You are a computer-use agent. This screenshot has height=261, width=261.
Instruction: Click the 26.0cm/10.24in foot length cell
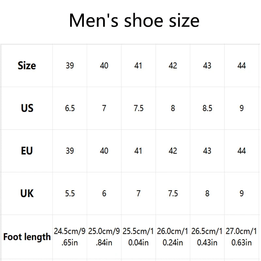[x=173, y=237]
